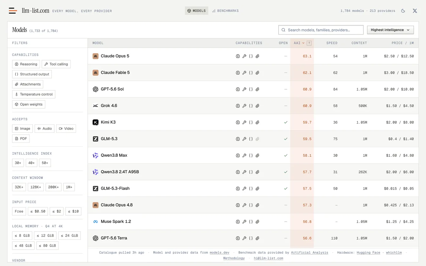Click the AAI column help question-mark icon
426x266 pixels.
[x=309, y=43]
